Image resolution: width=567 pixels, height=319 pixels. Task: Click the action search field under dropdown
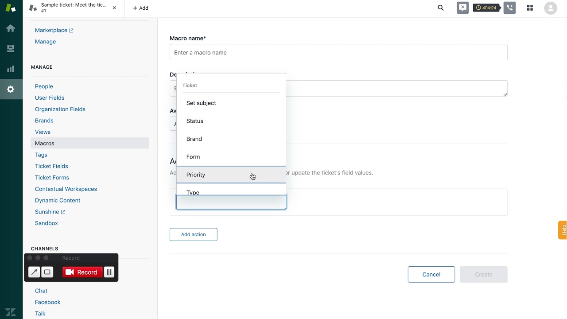tap(231, 202)
